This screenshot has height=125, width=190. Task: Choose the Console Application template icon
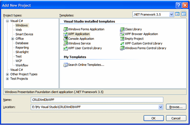pyautogui.click(x=66, y=39)
